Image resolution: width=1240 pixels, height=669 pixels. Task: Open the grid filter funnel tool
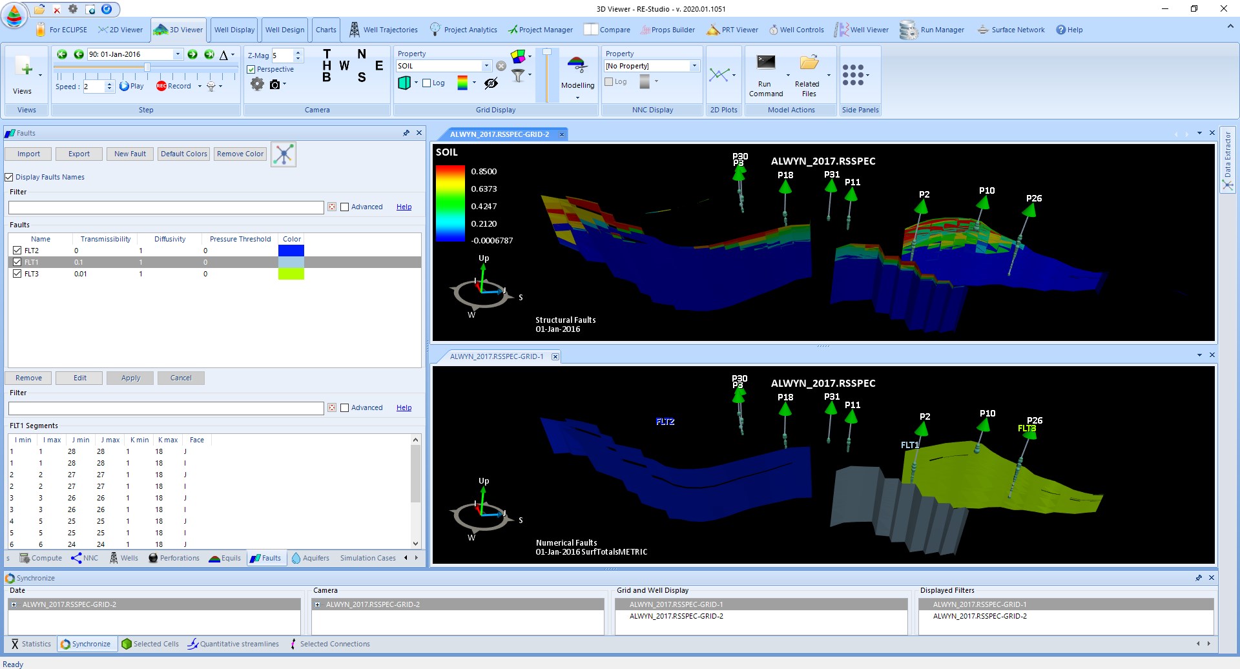click(x=518, y=76)
